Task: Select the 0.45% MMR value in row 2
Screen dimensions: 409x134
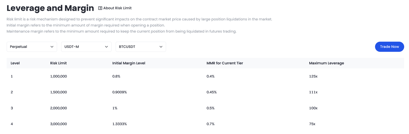Action: (212, 92)
